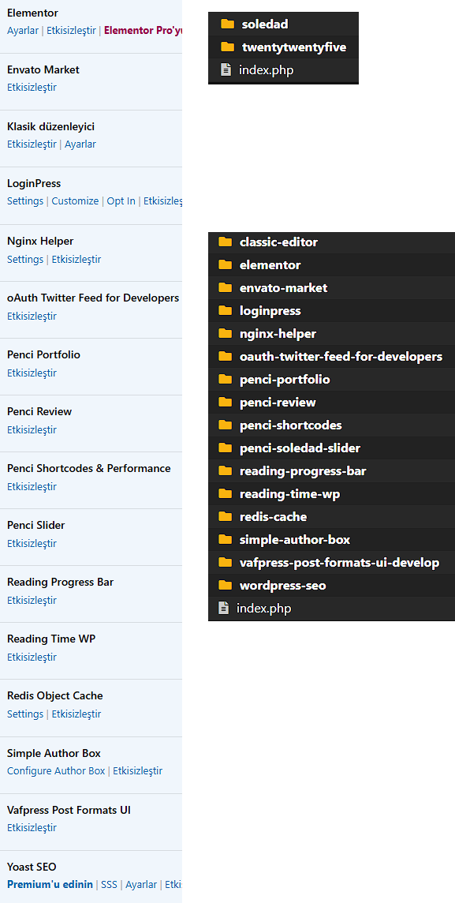This screenshot has height=903, width=455.
Task: Deactivate Simple Author Box plugin
Action: (x=137, y=771)
